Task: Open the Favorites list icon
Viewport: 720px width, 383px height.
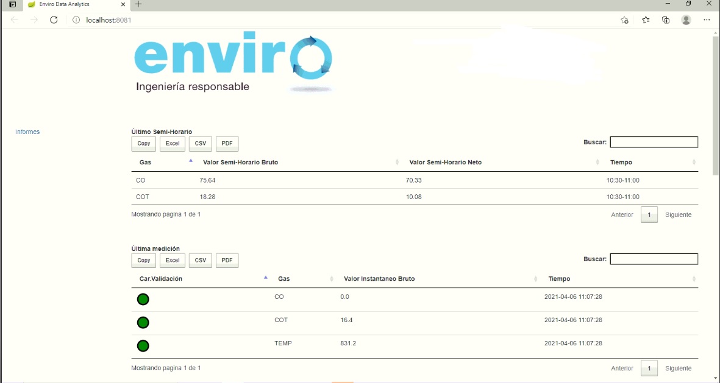Action: tap(646, 19)
